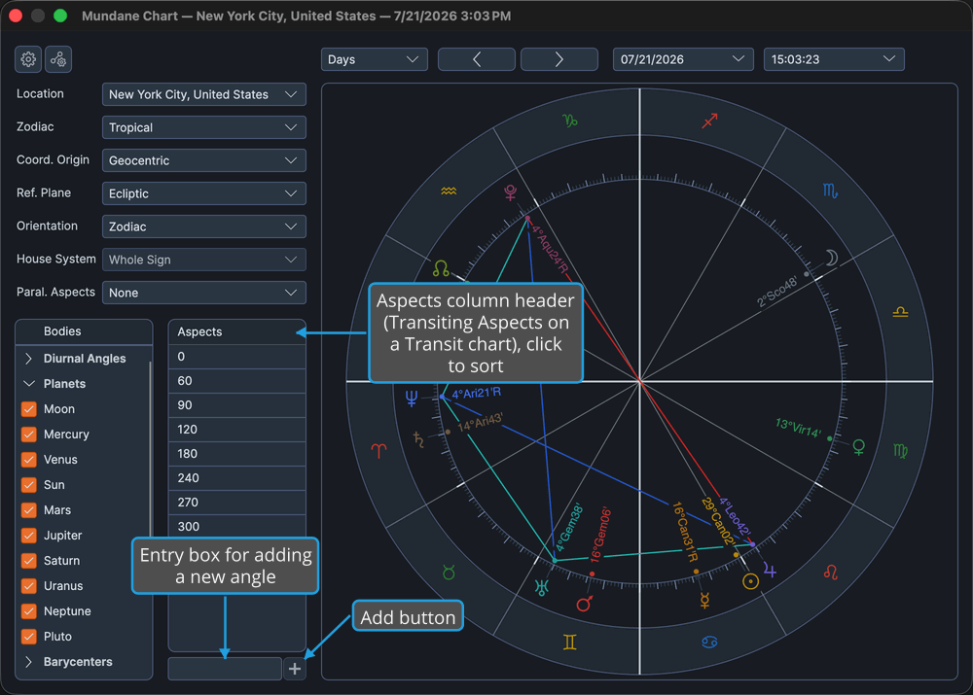The width and height of the screenshot is (973, 695).
Task: Select the 180 aspect row
Action: [237, 454]
